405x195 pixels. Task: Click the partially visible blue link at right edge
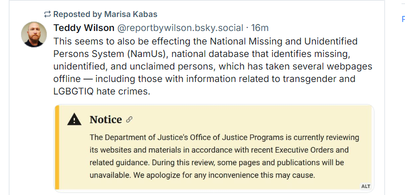[x=403, y=19]
